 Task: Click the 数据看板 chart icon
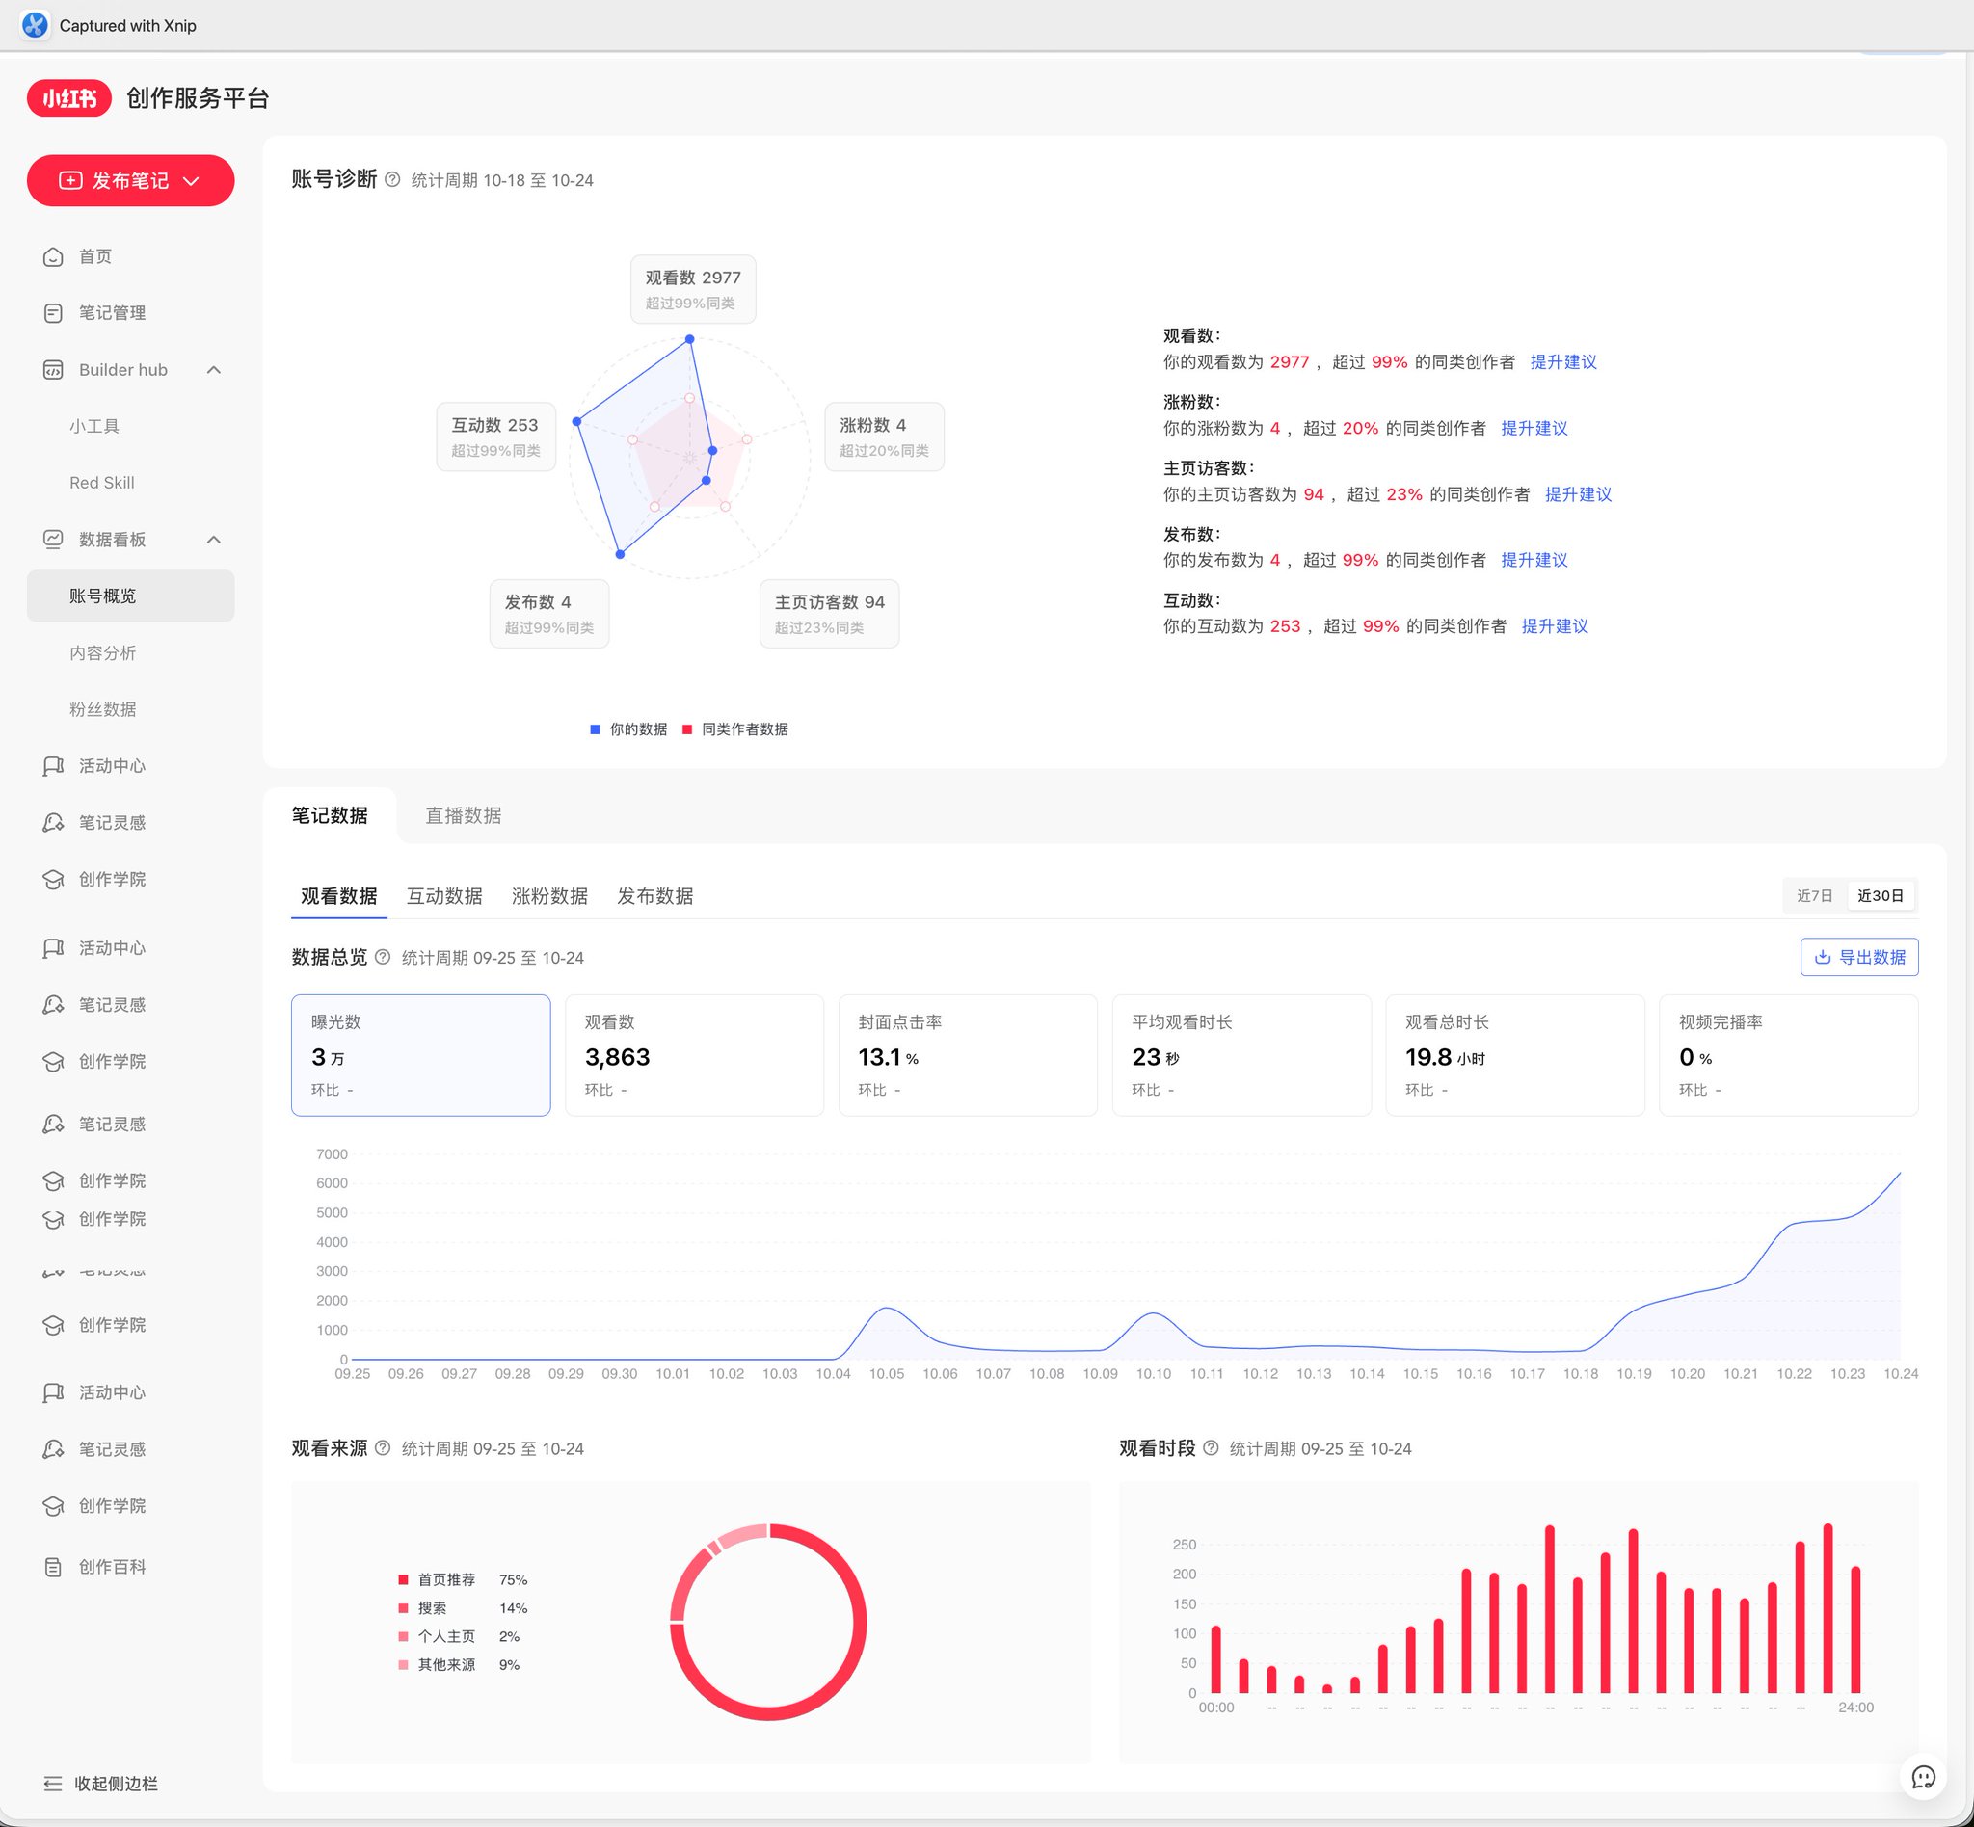53,540
